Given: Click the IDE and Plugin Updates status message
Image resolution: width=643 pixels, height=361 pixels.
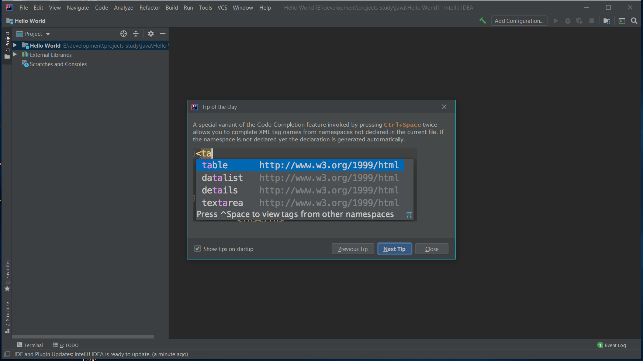Looking at the screenshot, I should click(x=101, y=354).
